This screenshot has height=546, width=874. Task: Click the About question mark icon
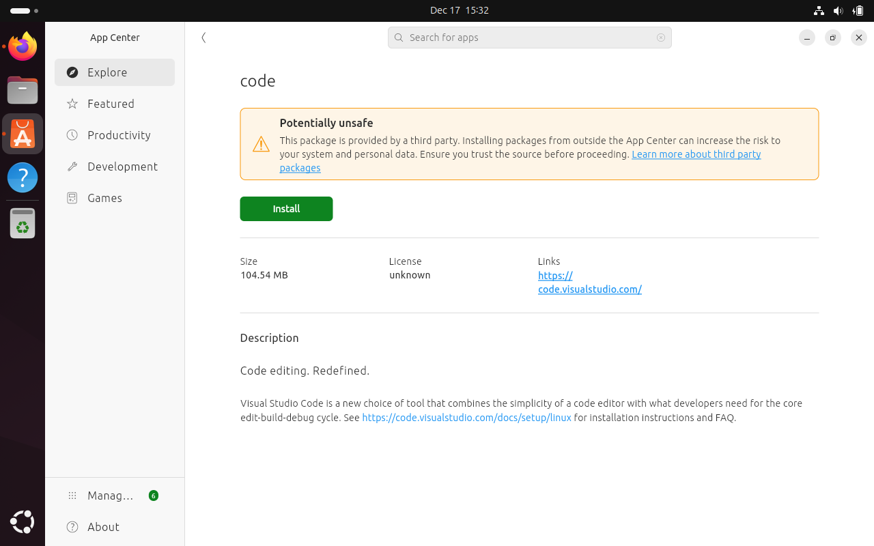coord(72,526)
